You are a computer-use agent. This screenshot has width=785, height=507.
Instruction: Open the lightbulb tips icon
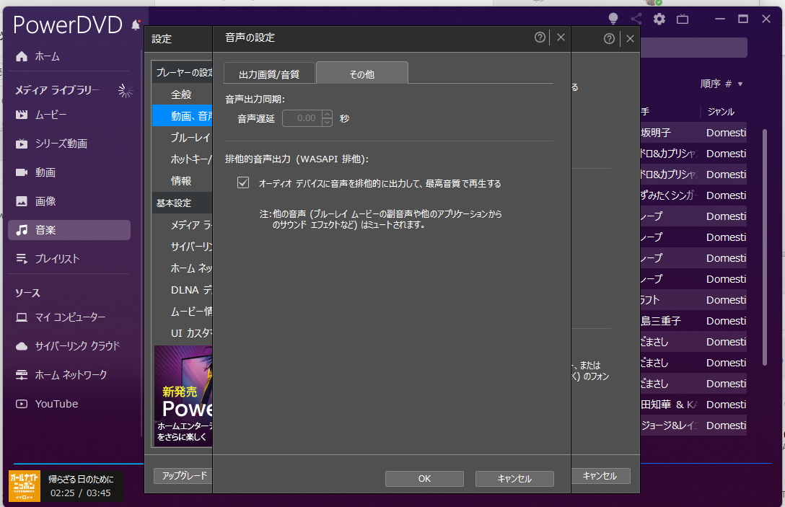(x=613, y=19)
